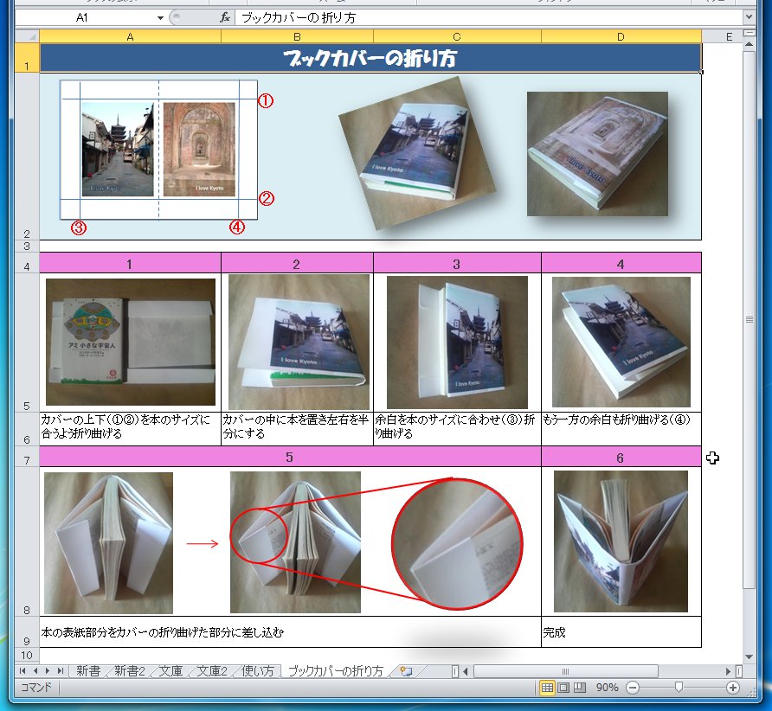Select row 1 header

(27, 58)
